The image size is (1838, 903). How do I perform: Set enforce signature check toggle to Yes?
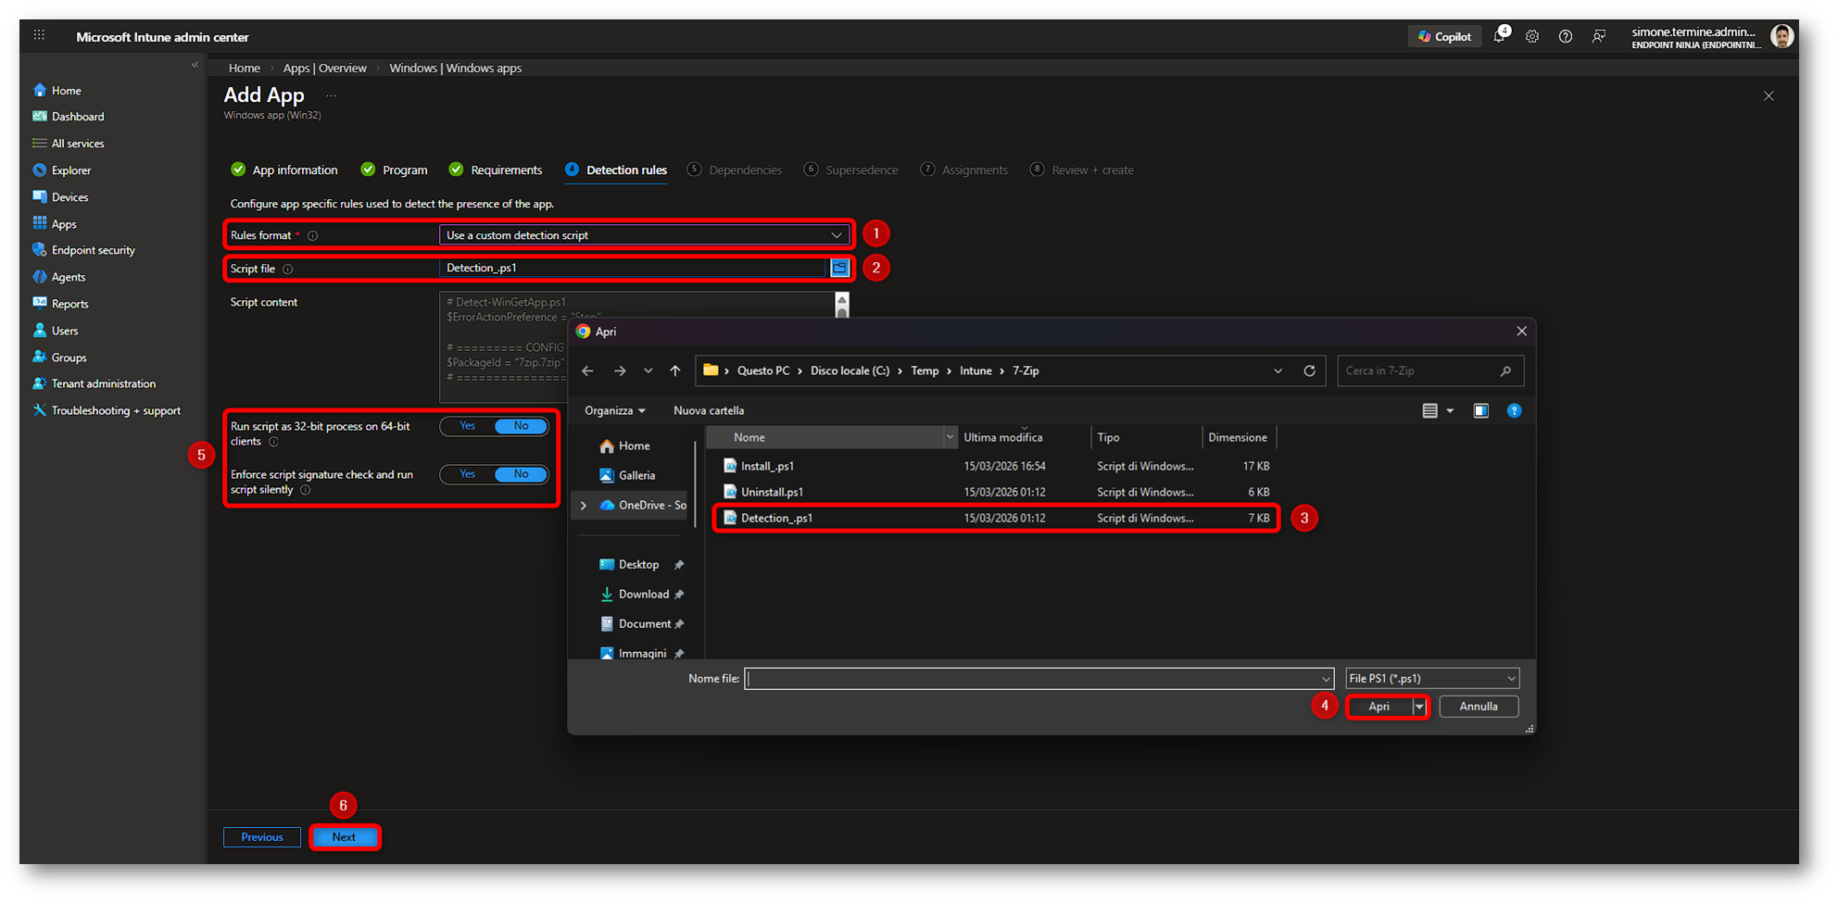click(x=468, y=474)
